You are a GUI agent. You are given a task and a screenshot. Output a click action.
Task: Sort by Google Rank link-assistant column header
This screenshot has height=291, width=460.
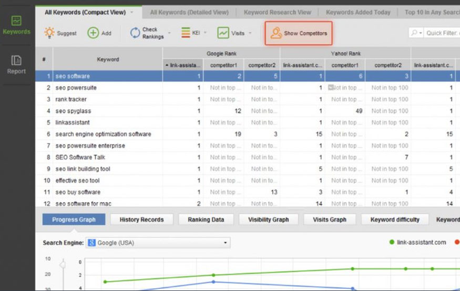point(183,65)
